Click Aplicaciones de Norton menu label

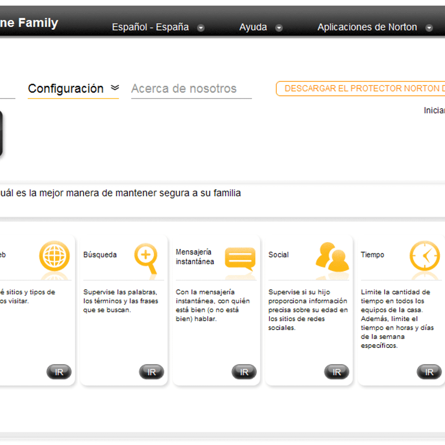(367, 27)
